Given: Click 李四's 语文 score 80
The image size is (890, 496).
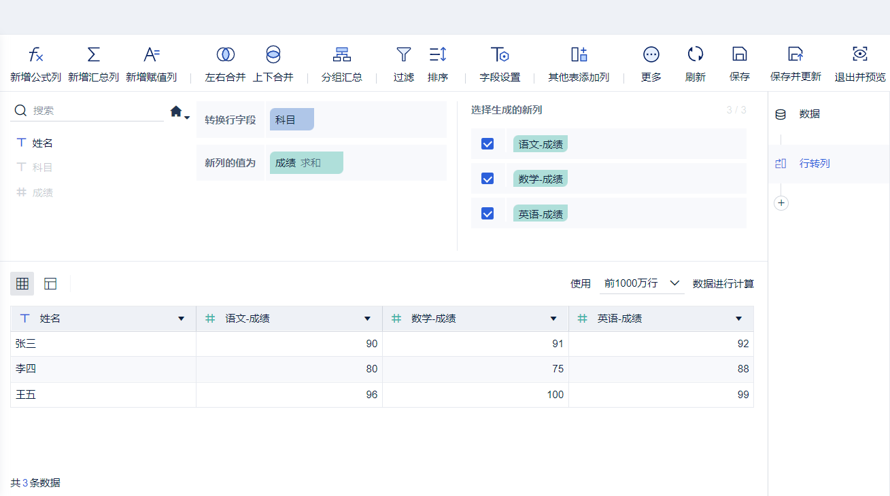Looking at the screenshot, I should (290, 369).
